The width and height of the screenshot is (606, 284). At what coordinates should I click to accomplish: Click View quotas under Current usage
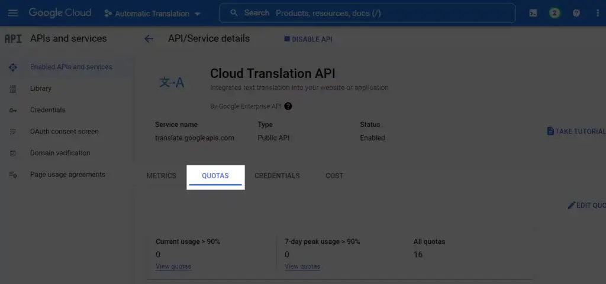173,266
